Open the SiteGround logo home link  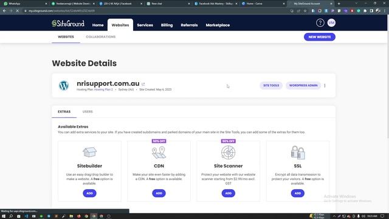(x=68, y=24)
